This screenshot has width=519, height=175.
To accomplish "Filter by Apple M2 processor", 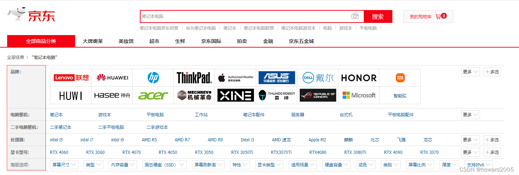I will [x=317, y=140].
